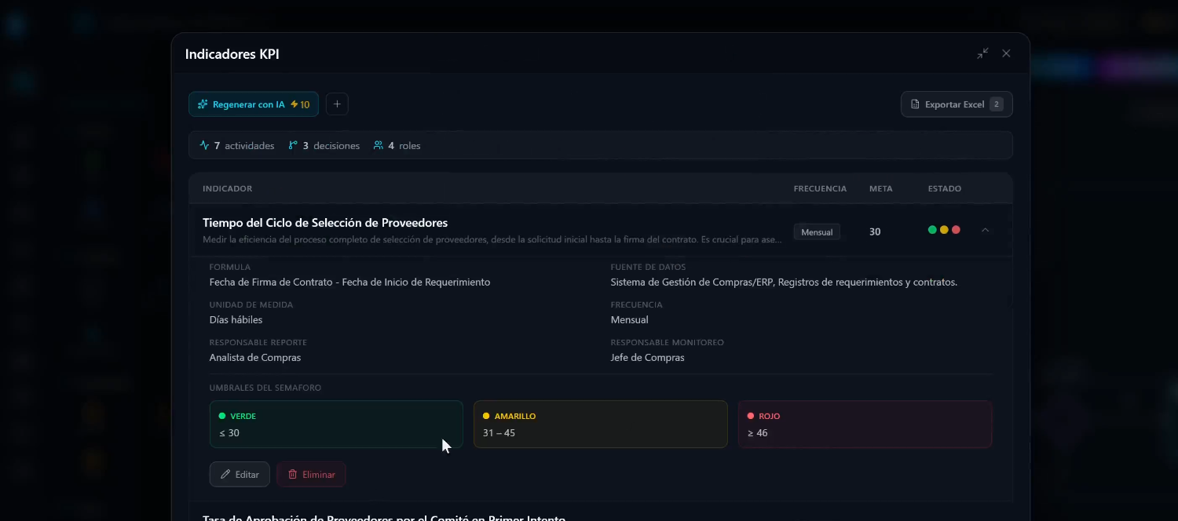Click the Días hábiles unit value

[x=236, y=319]
